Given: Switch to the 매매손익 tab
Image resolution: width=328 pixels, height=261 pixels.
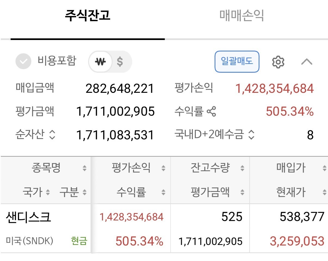Looking at the screenshot, I should click(x=242, y=16).
